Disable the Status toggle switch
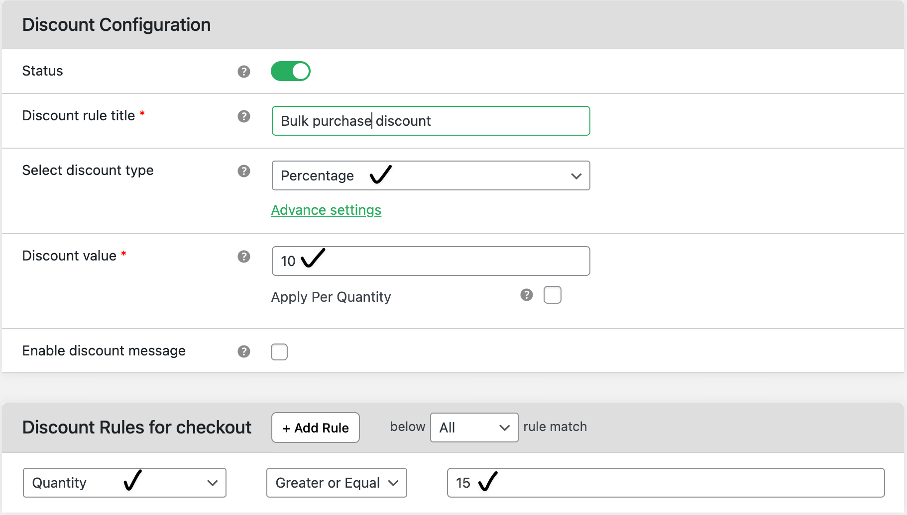The image size is (907, 515). (x=291, y=71)
